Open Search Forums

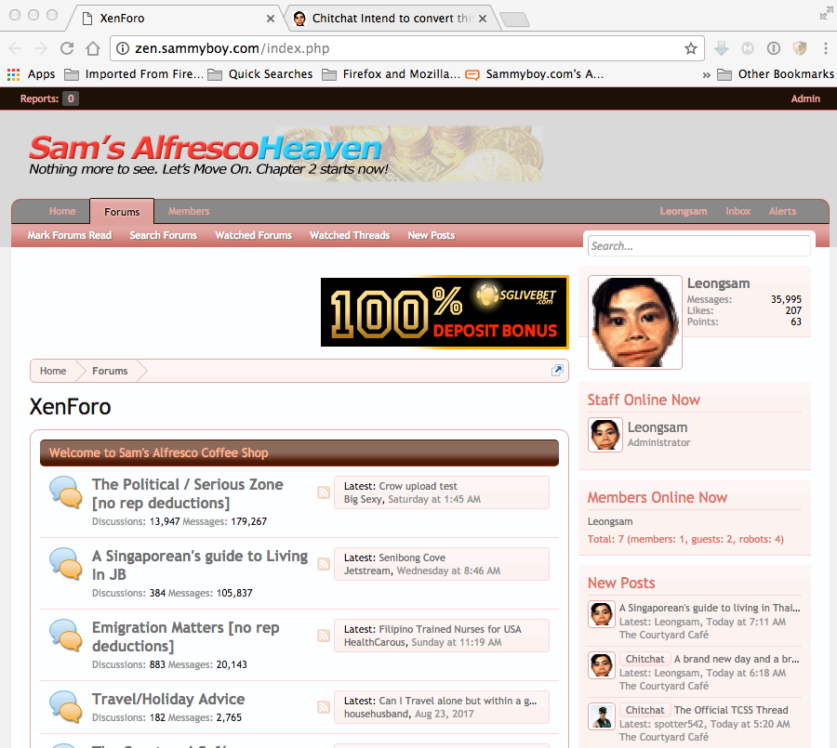click(x=164, y=235)
